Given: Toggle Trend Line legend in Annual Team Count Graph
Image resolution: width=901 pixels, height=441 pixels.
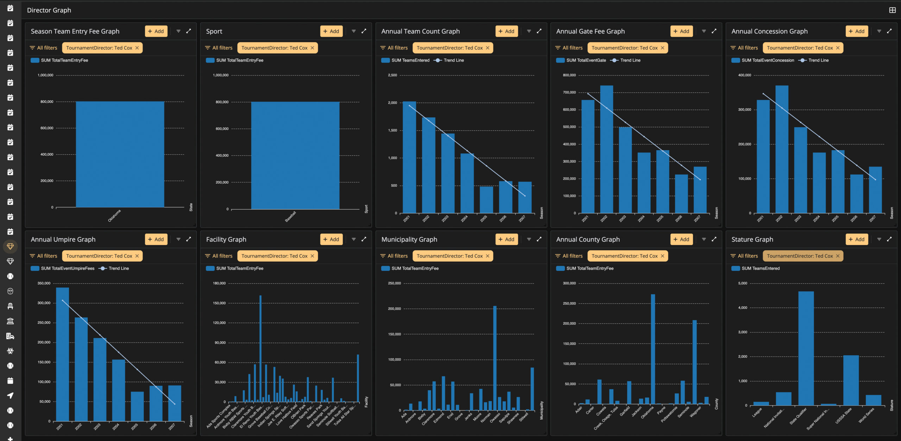Looking at the screenshot, I should coord(449,60).
